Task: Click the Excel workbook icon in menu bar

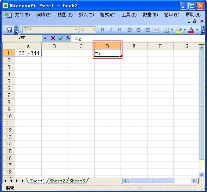Action: click(x=8, y=15)
